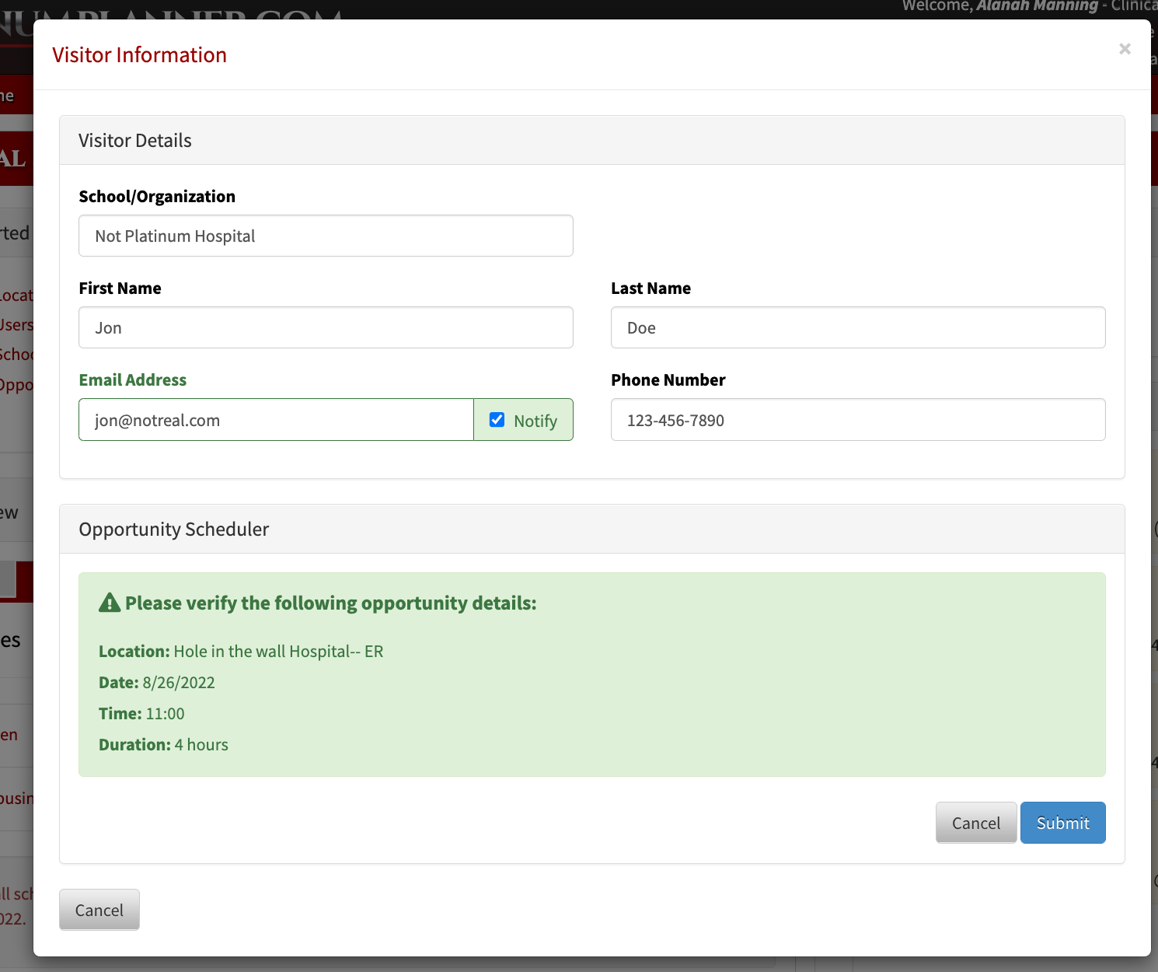
Task: Click the Email Address input field
Action: click(x=276, y=419)
